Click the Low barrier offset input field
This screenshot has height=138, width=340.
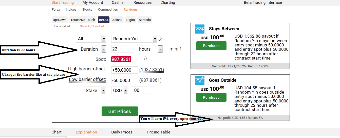pyautogui.click(x=125, y=80)
